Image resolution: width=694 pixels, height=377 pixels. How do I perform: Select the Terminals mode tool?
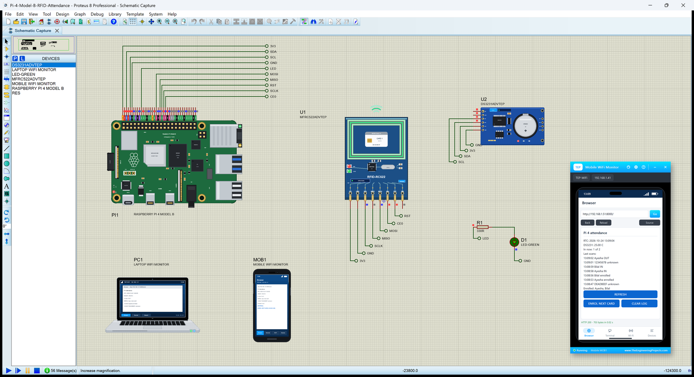[6, 95]
